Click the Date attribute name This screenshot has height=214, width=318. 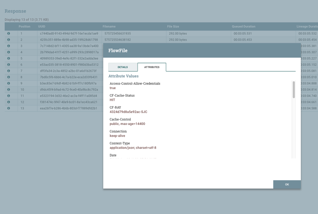(x=113, y=155)
